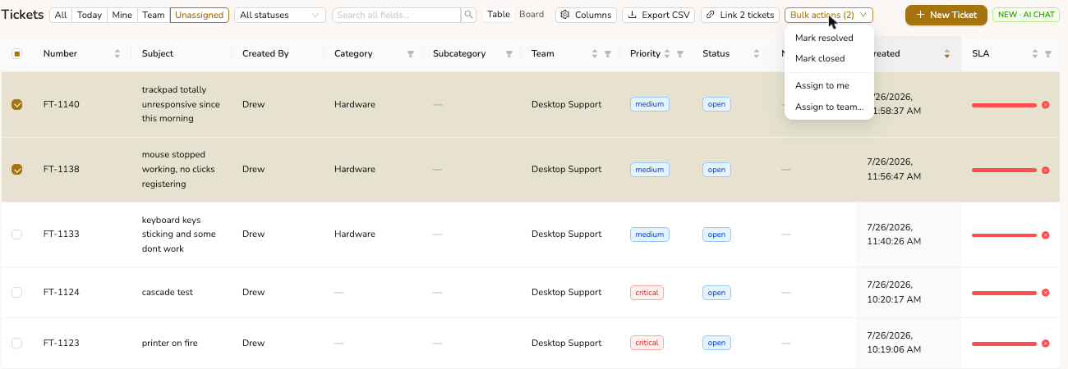Focus the Search all fields input
The width and height of the screenshot is (1068, 369).
(397, 15)
